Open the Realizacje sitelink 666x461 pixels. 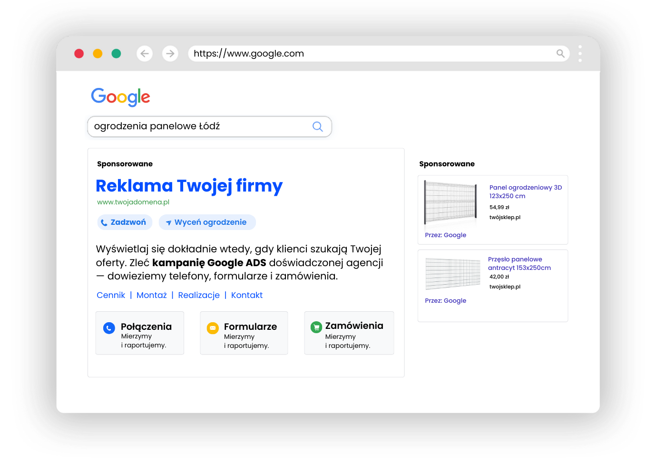(x=199, y=295)
